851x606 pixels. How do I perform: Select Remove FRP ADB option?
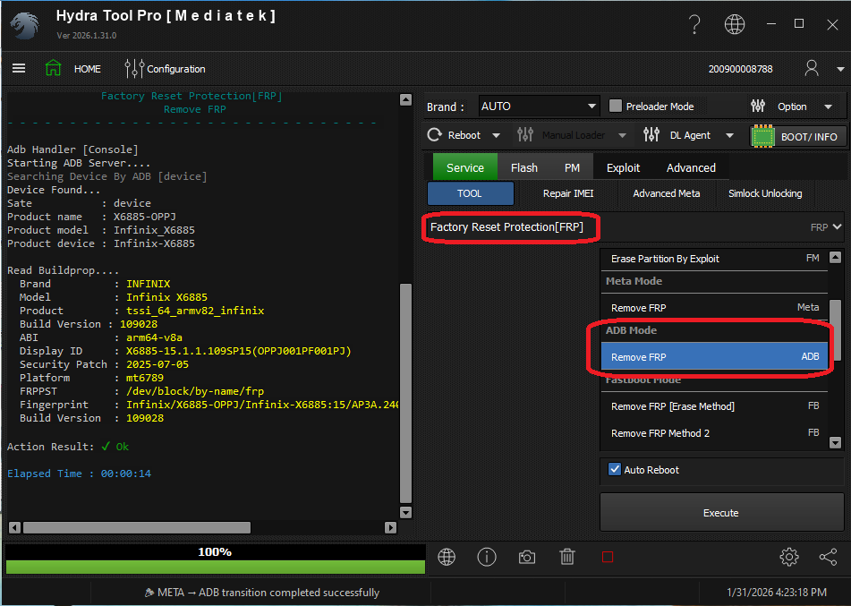click(715, 357)
